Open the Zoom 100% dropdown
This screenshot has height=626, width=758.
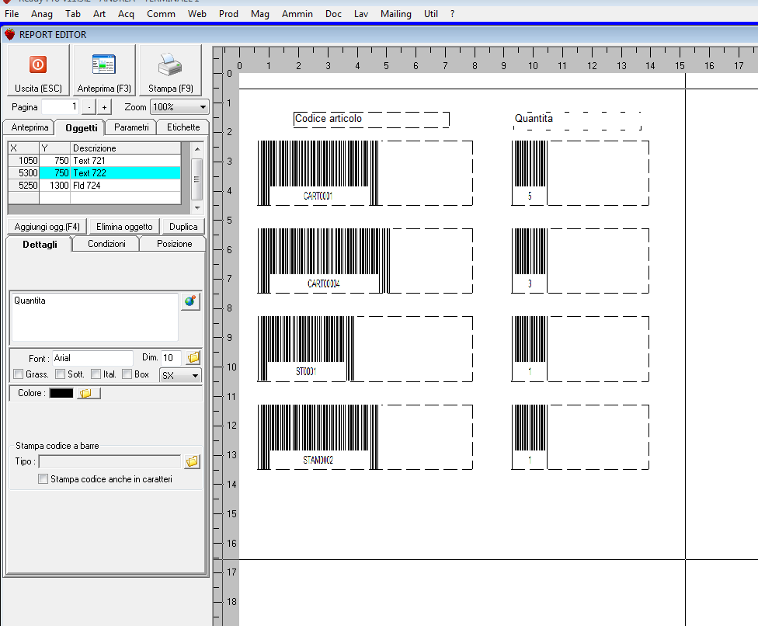coord(179,107)
